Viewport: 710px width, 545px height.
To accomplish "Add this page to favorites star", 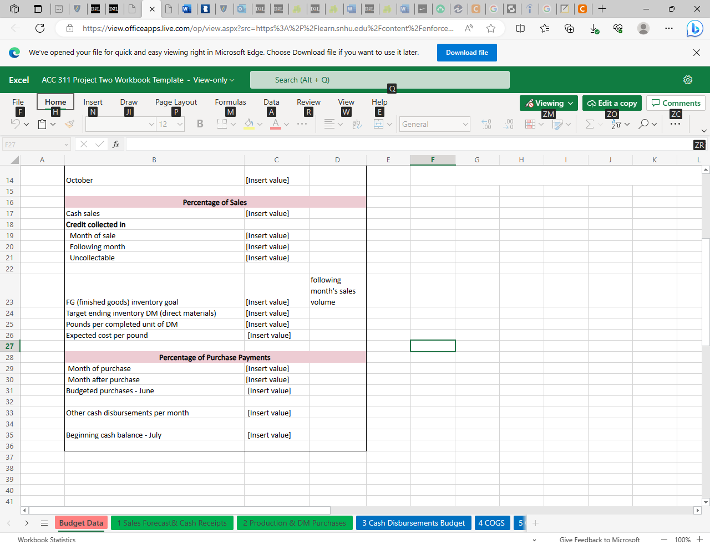I will click(x=491, y=28).
